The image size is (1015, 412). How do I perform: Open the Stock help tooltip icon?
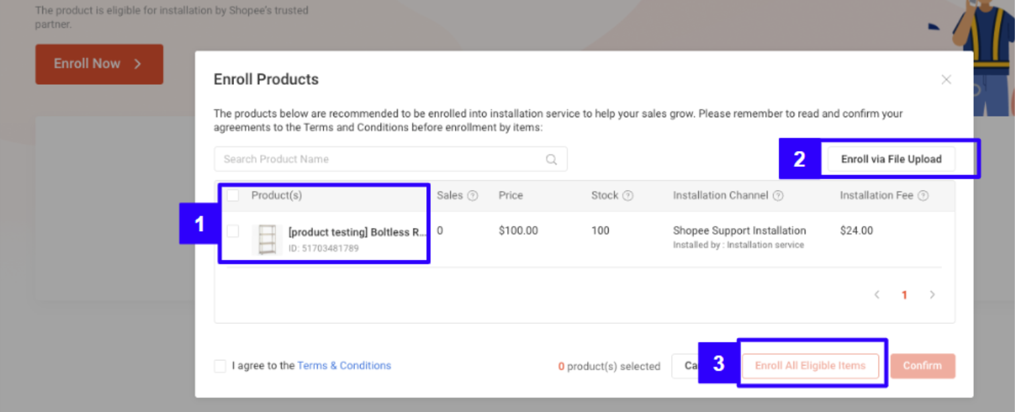pyautogui.click(x=628, y=196)
